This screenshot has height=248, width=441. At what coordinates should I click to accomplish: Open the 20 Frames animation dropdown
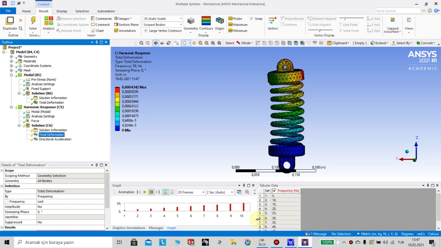[x=203, y=192]
